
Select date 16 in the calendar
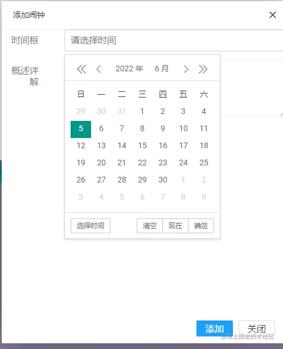(163, 145)
